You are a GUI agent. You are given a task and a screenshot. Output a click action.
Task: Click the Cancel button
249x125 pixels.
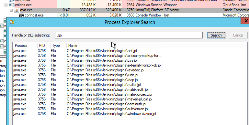pyautogui.click(x=238, y=35)
